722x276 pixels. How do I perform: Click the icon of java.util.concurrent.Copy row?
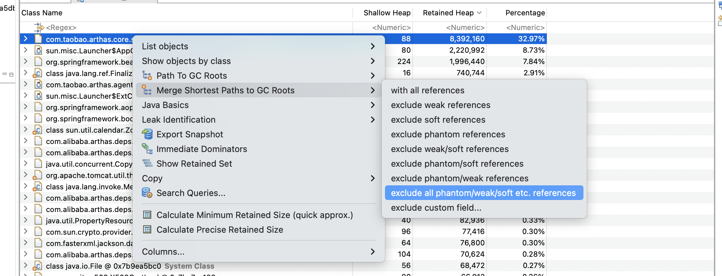(39, 164)
